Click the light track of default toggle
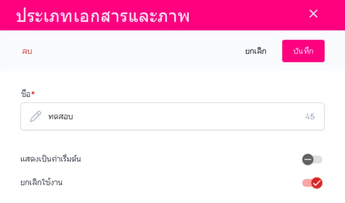 pos(318,159)
